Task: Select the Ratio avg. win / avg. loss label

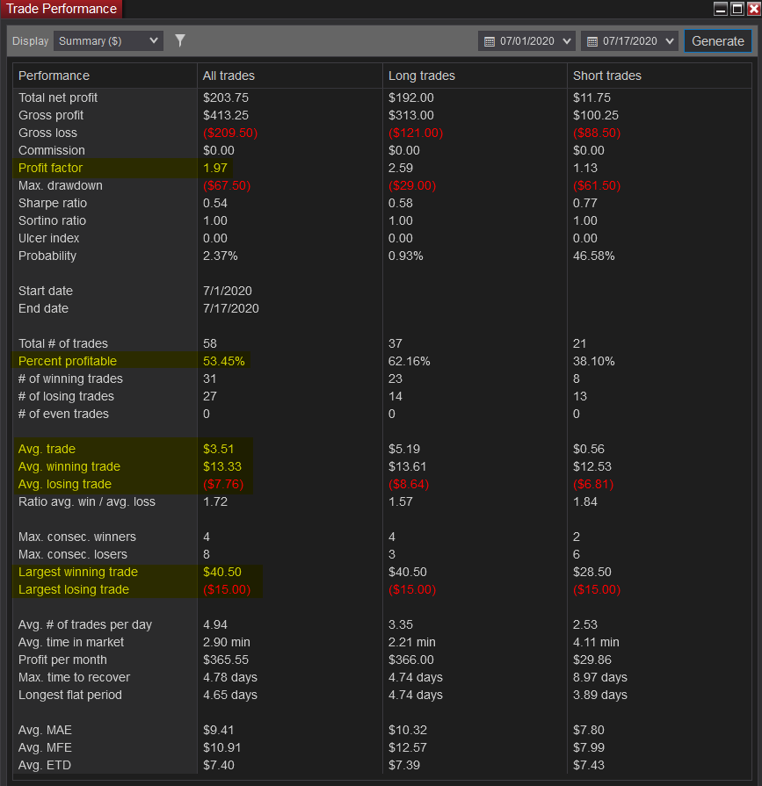Action: click(87, 501)
